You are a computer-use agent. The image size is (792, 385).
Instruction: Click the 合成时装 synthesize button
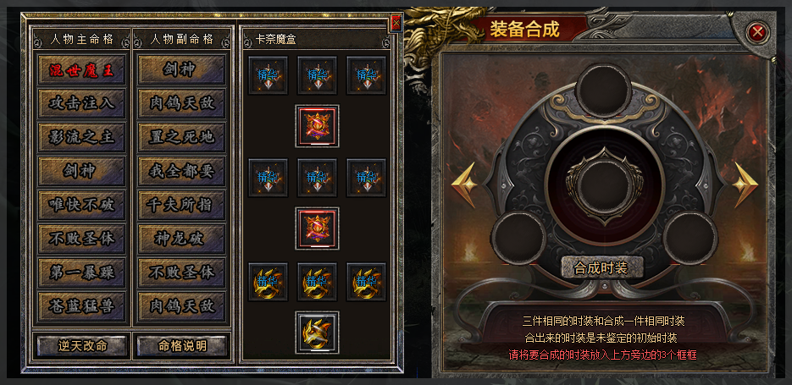tap(602, 267)
